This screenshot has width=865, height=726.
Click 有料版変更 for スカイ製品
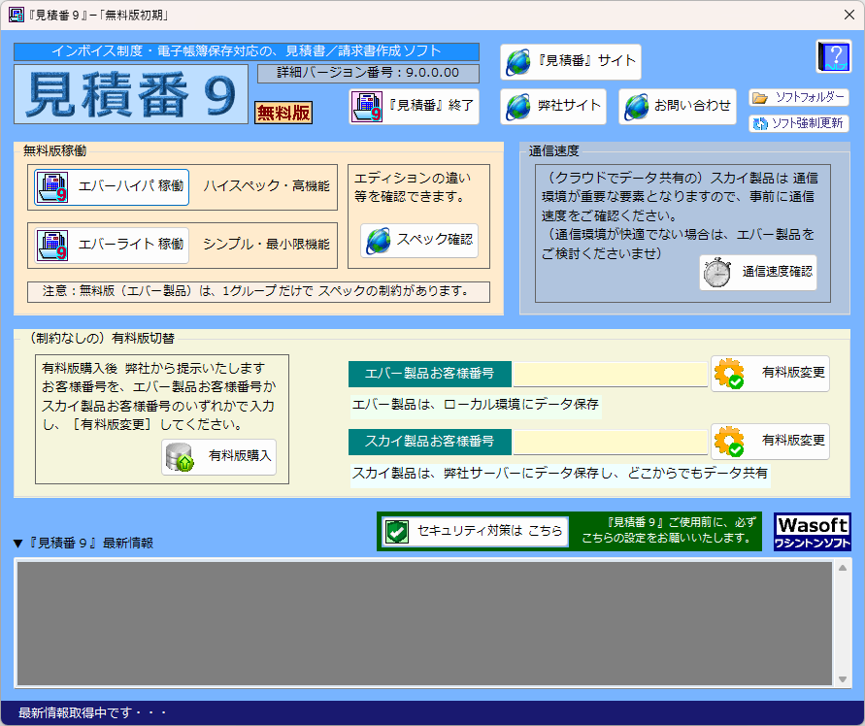coord(770,442)
